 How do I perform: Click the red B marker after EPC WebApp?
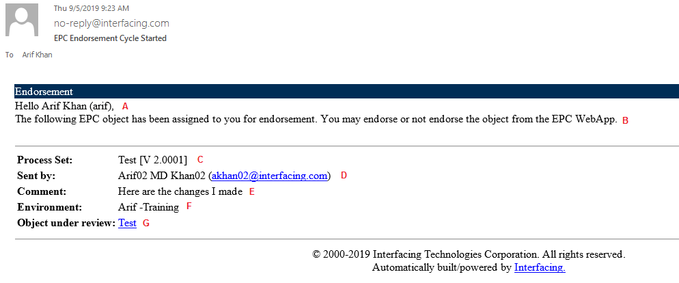625,120
